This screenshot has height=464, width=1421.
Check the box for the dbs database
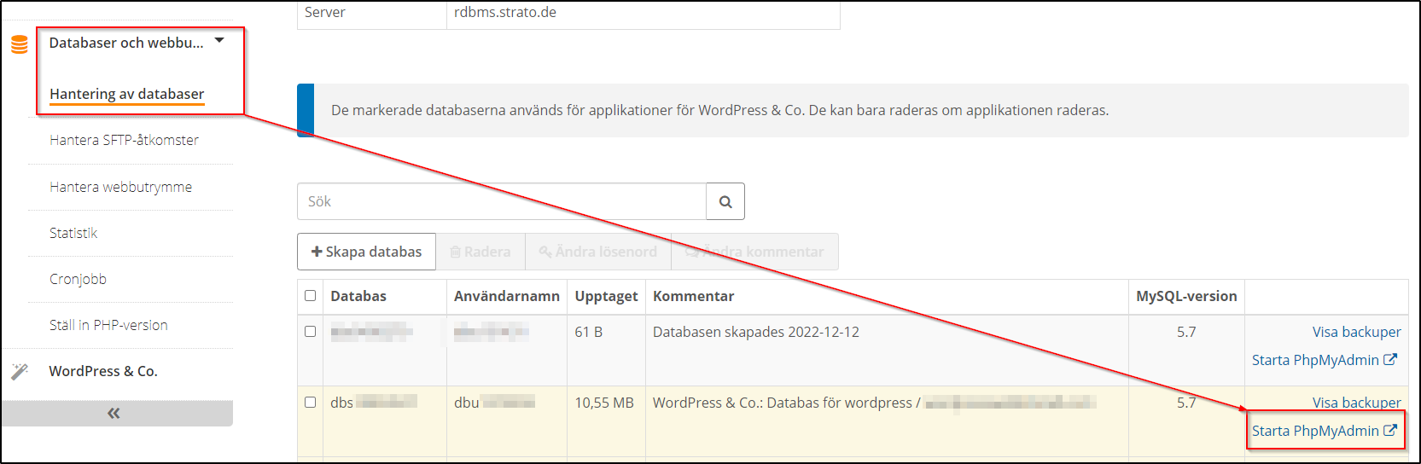311,402
